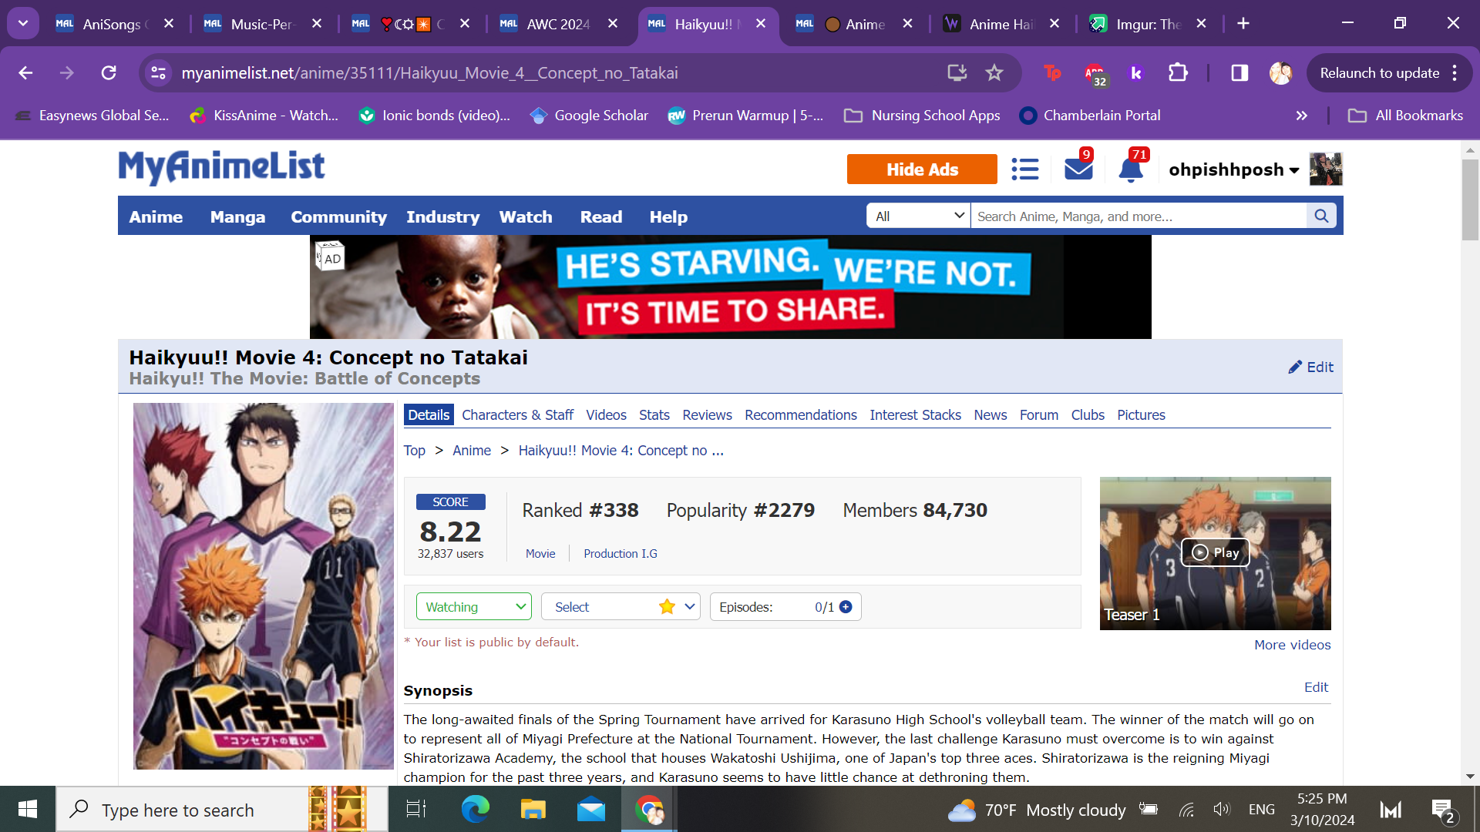This screenshot has width=1480, height=832.
Task: Open the Community menu
Action: pyautogui.click(x=338, y=217)
